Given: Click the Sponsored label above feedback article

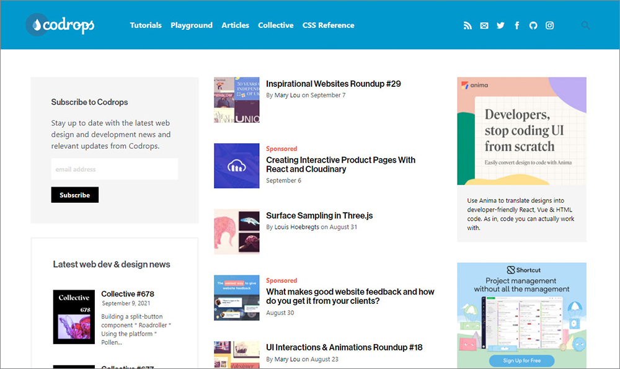Looking at the screenshot, I should 281,280.
